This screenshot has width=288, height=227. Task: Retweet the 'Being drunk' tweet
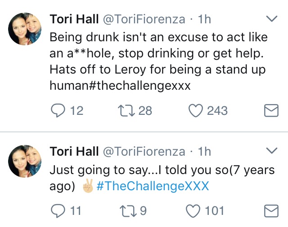(126, 110)
